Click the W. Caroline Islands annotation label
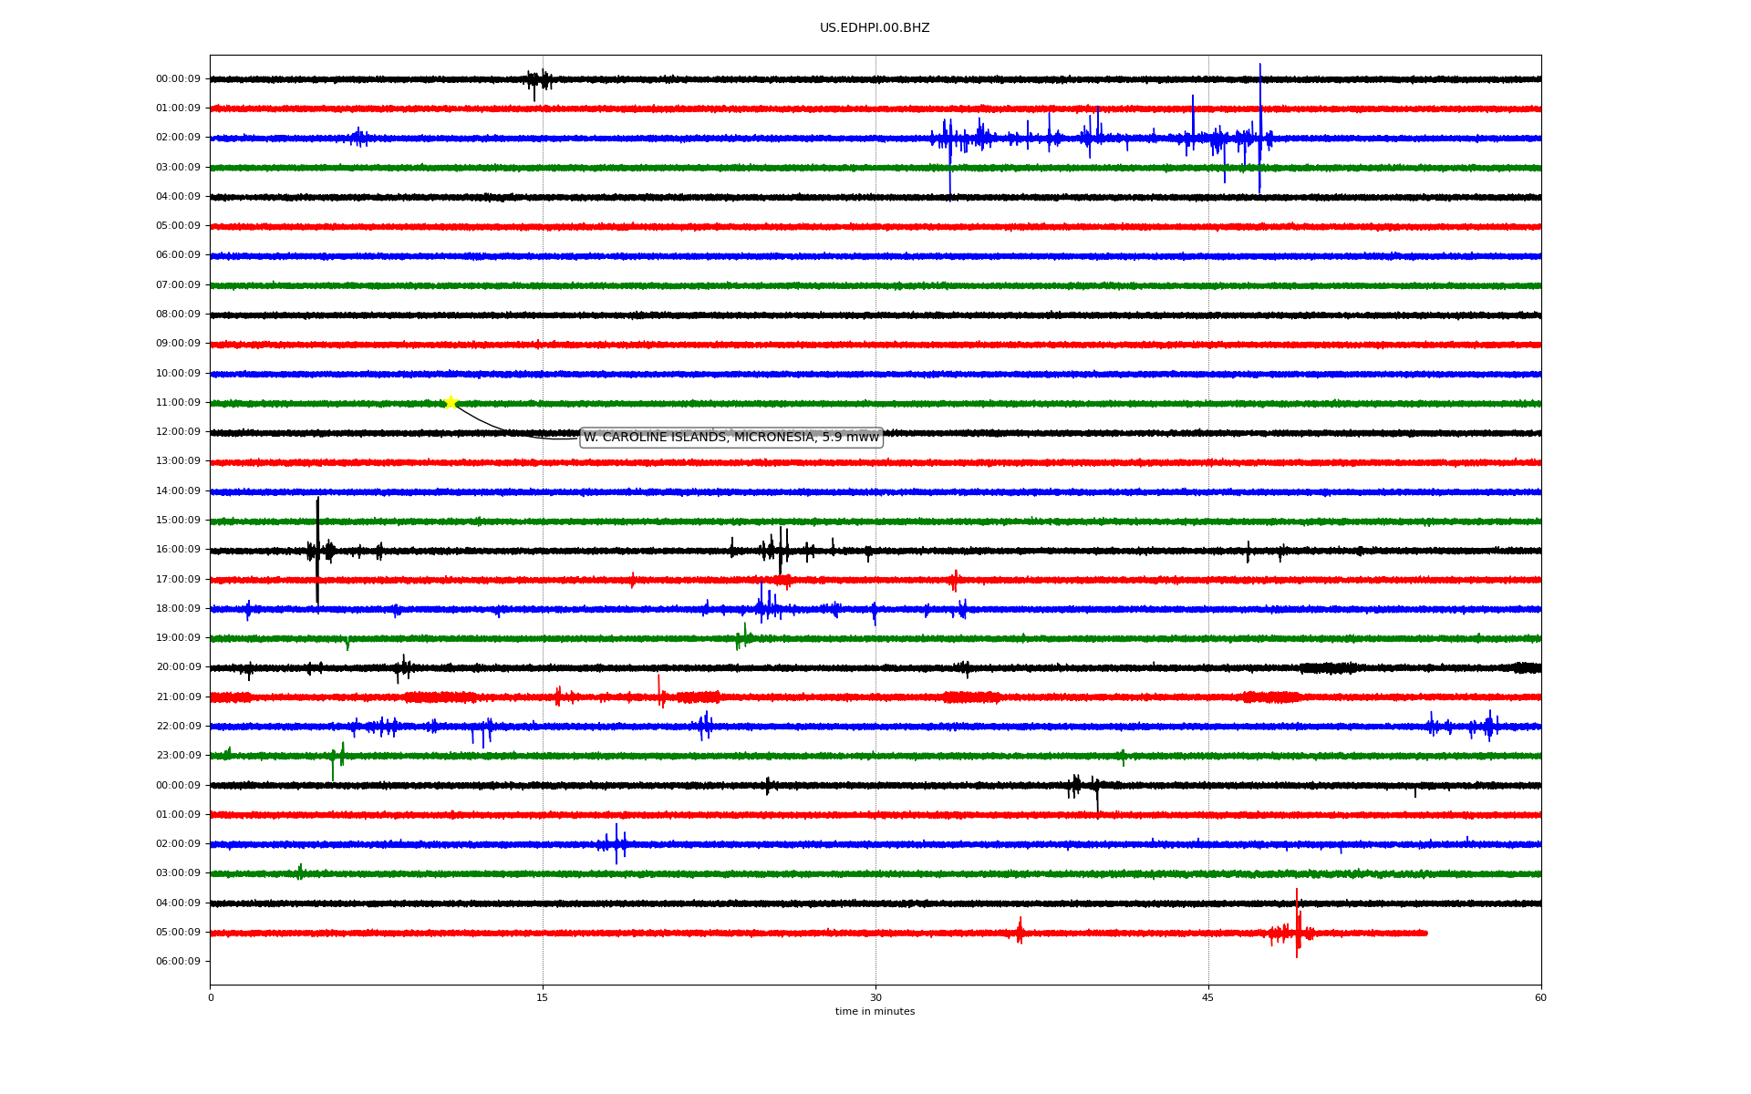The height and width of the screenshot is (1094, 1751). click(x=730, y=438)
